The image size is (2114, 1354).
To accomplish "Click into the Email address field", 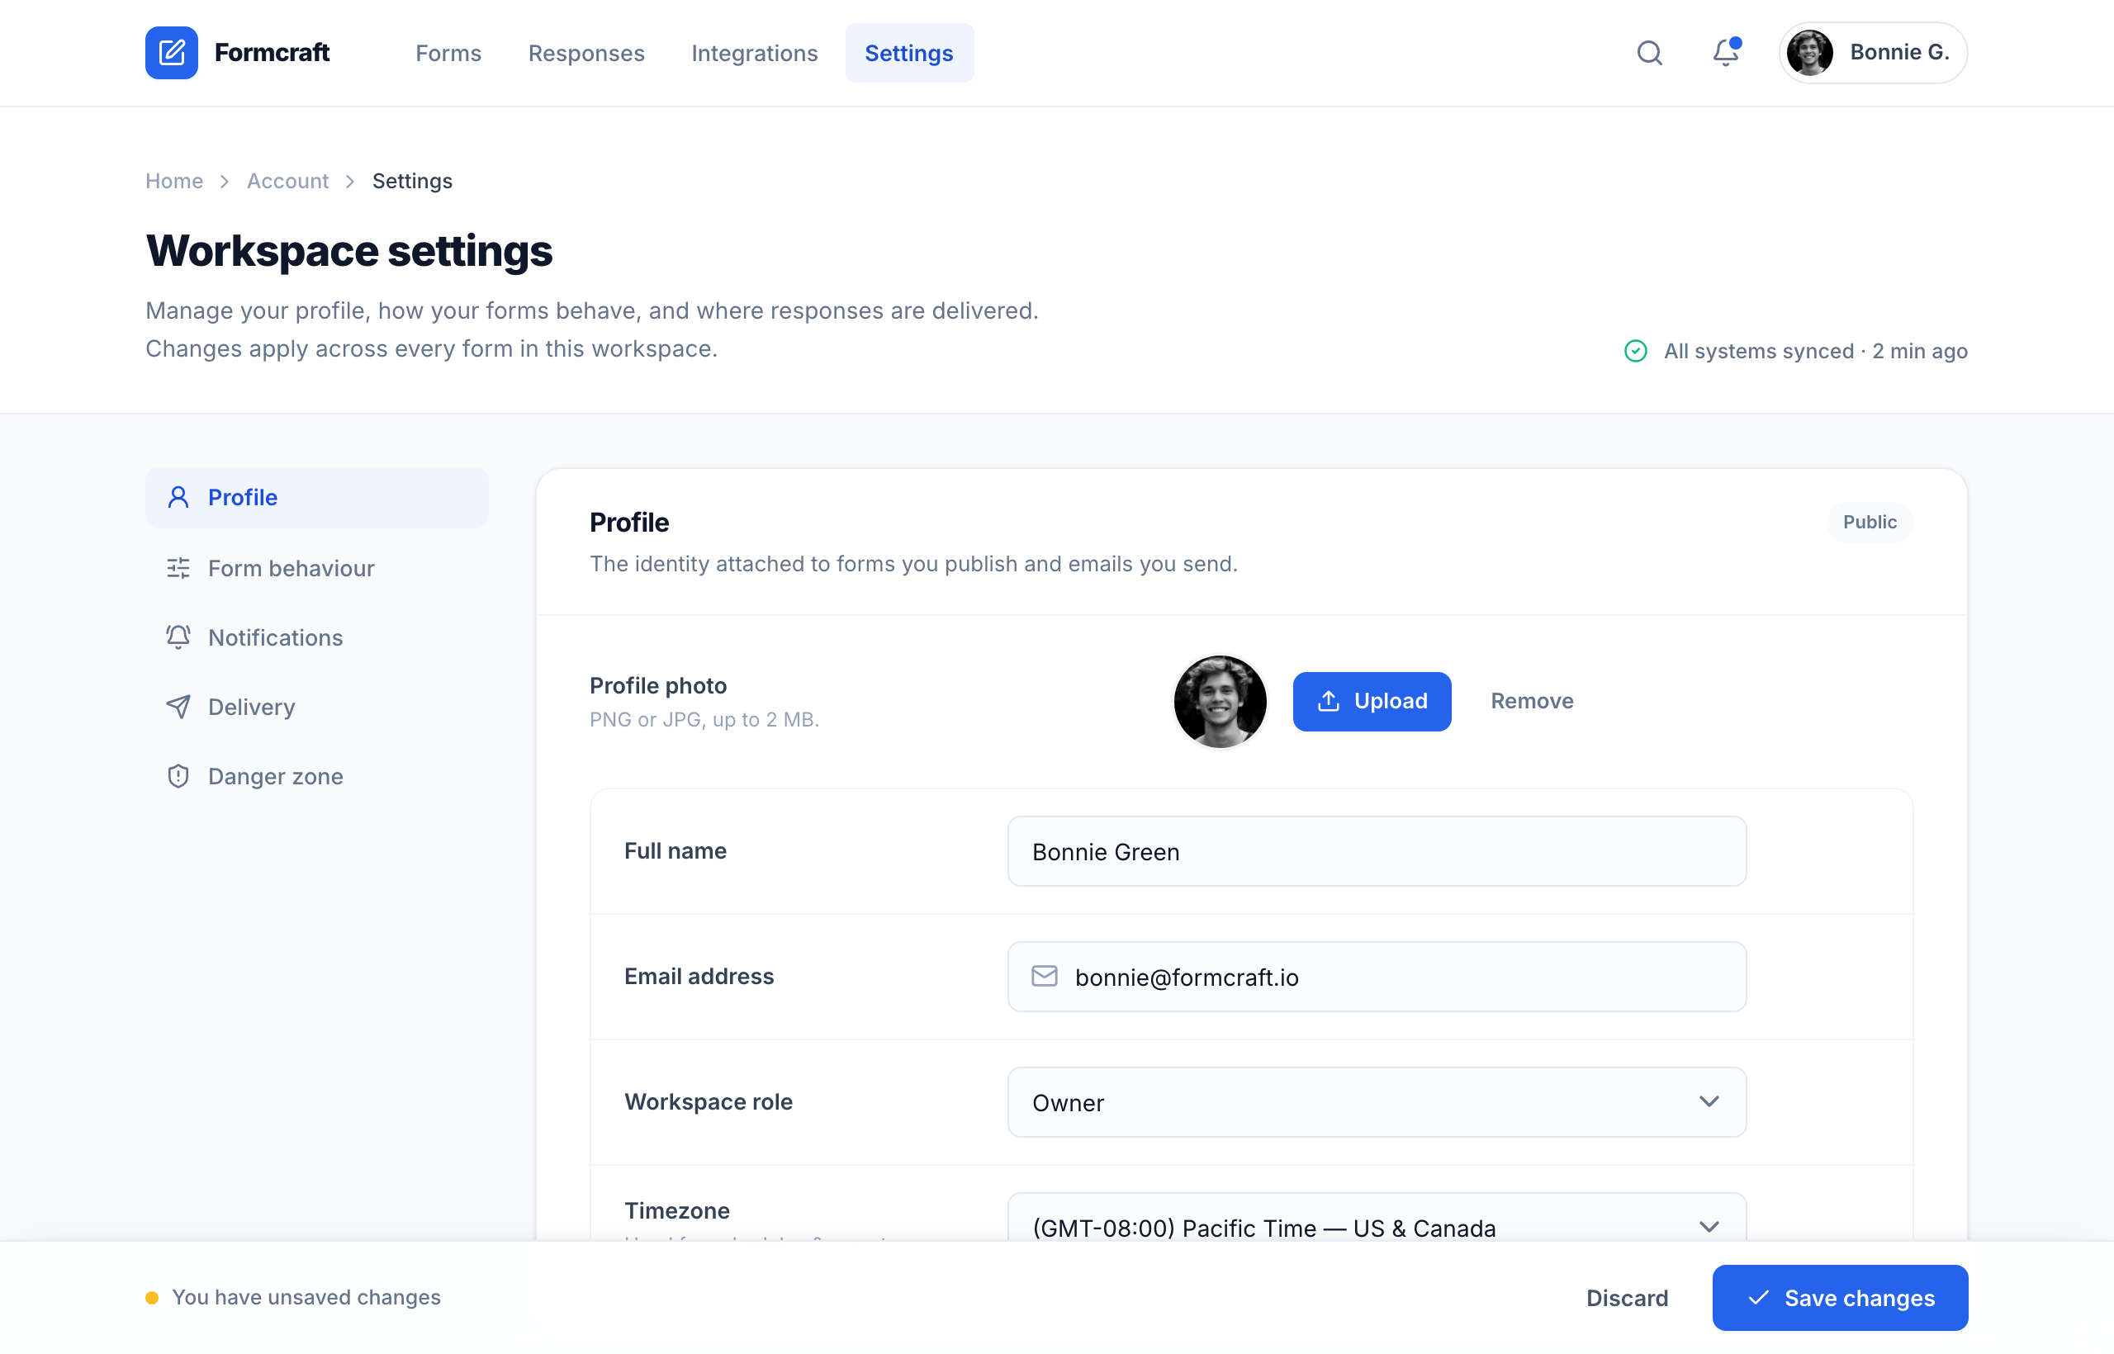I will (x=1377, y=977).
